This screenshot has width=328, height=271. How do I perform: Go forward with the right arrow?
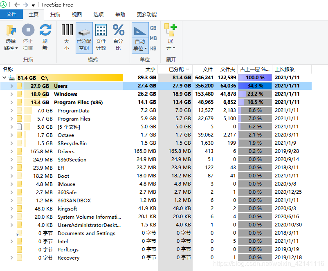click(25, 4)
